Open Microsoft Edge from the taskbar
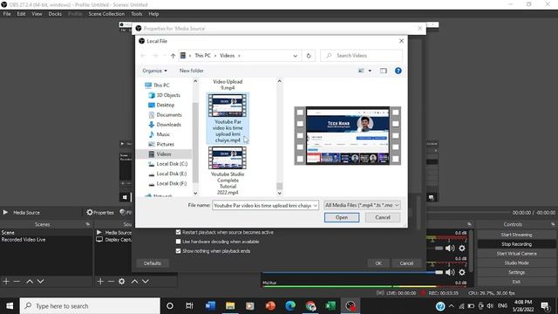Viewport: 558px width, 314px height. pos(290,306)
